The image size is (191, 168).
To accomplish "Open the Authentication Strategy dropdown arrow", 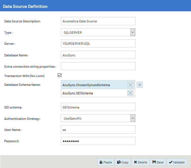I will (133, 118).
